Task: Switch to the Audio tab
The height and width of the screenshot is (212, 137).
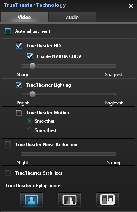Action: pyautogui.click(x=72, y=17)
